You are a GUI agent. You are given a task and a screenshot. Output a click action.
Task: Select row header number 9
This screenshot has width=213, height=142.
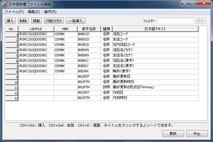pyautogui.click(x=12, y=77)
